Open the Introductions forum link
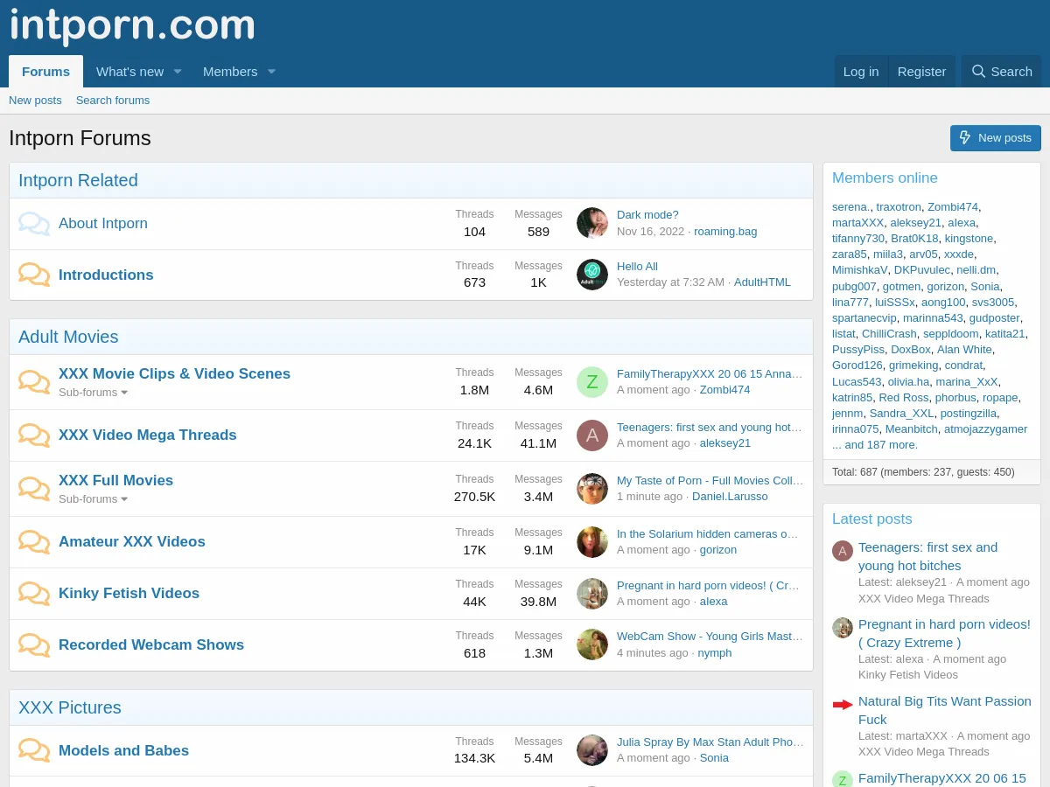The width and height of the screenshot is (1050, 787). coord(106,275)
